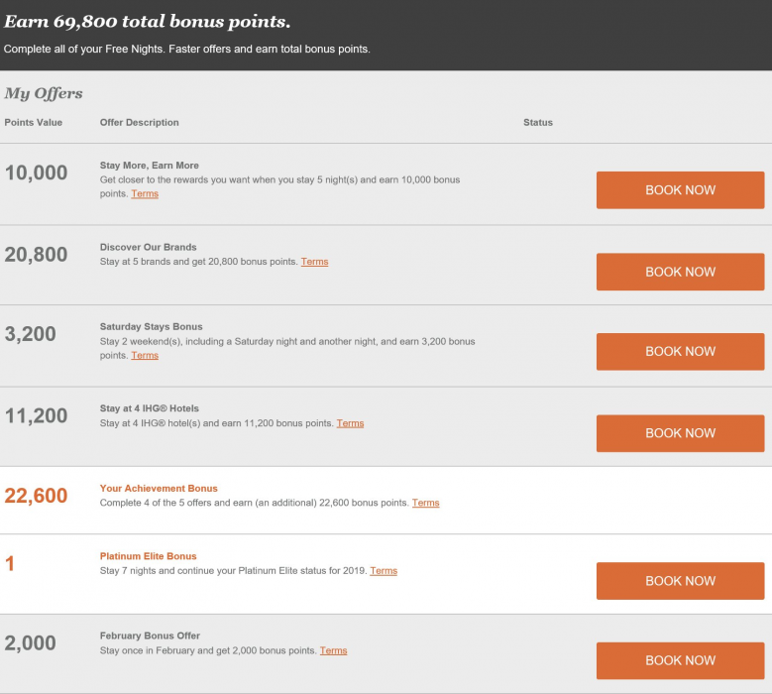Book the February Bonus Offer
Viewport: 772px width, 694px height.
680,660
